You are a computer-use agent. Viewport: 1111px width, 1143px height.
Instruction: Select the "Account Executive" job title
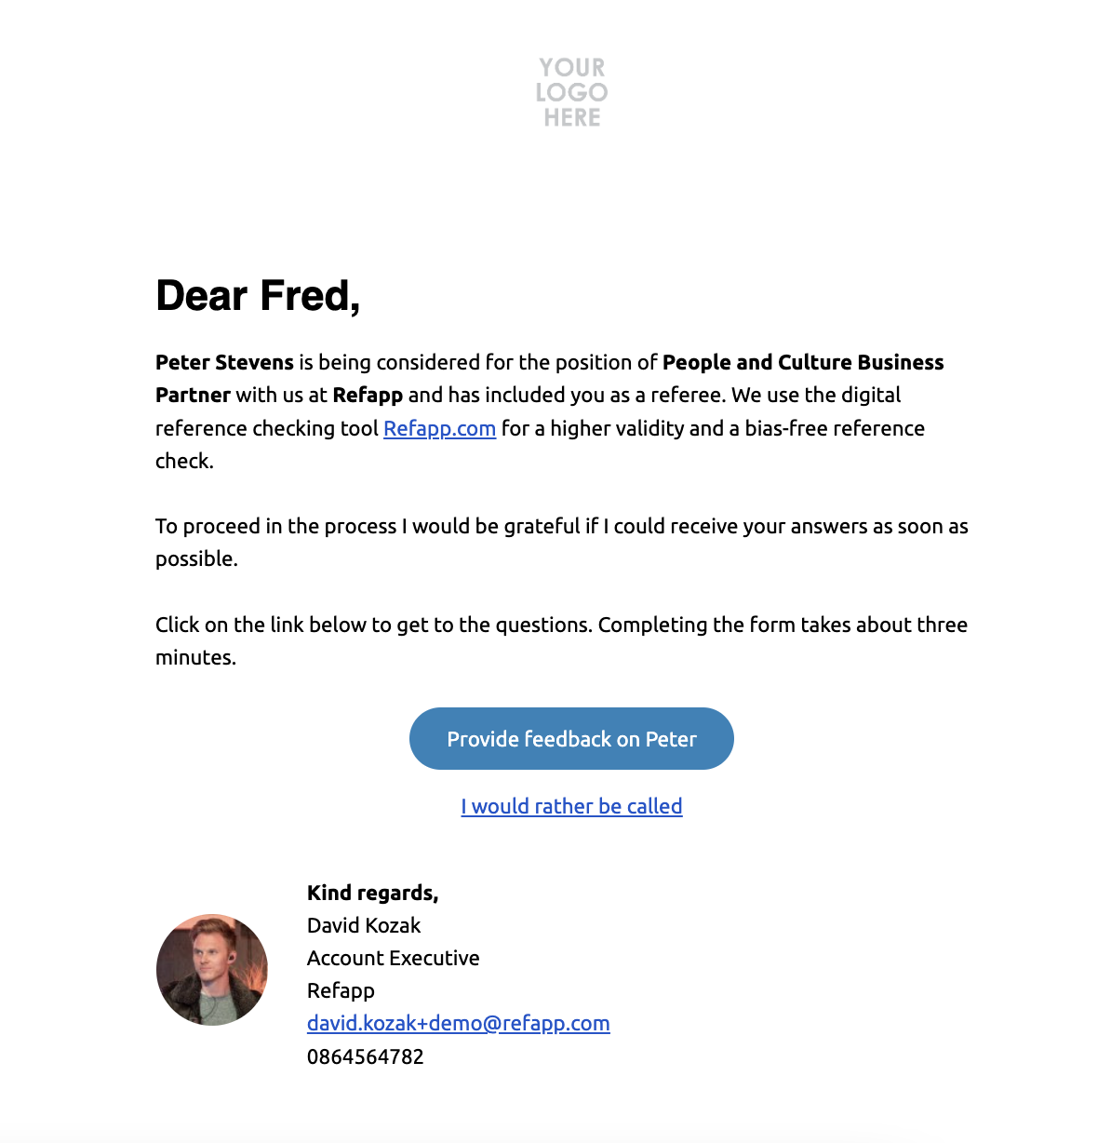(x=393, y=958)
